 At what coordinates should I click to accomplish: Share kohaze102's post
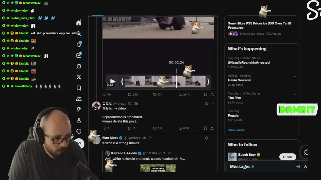212,128
